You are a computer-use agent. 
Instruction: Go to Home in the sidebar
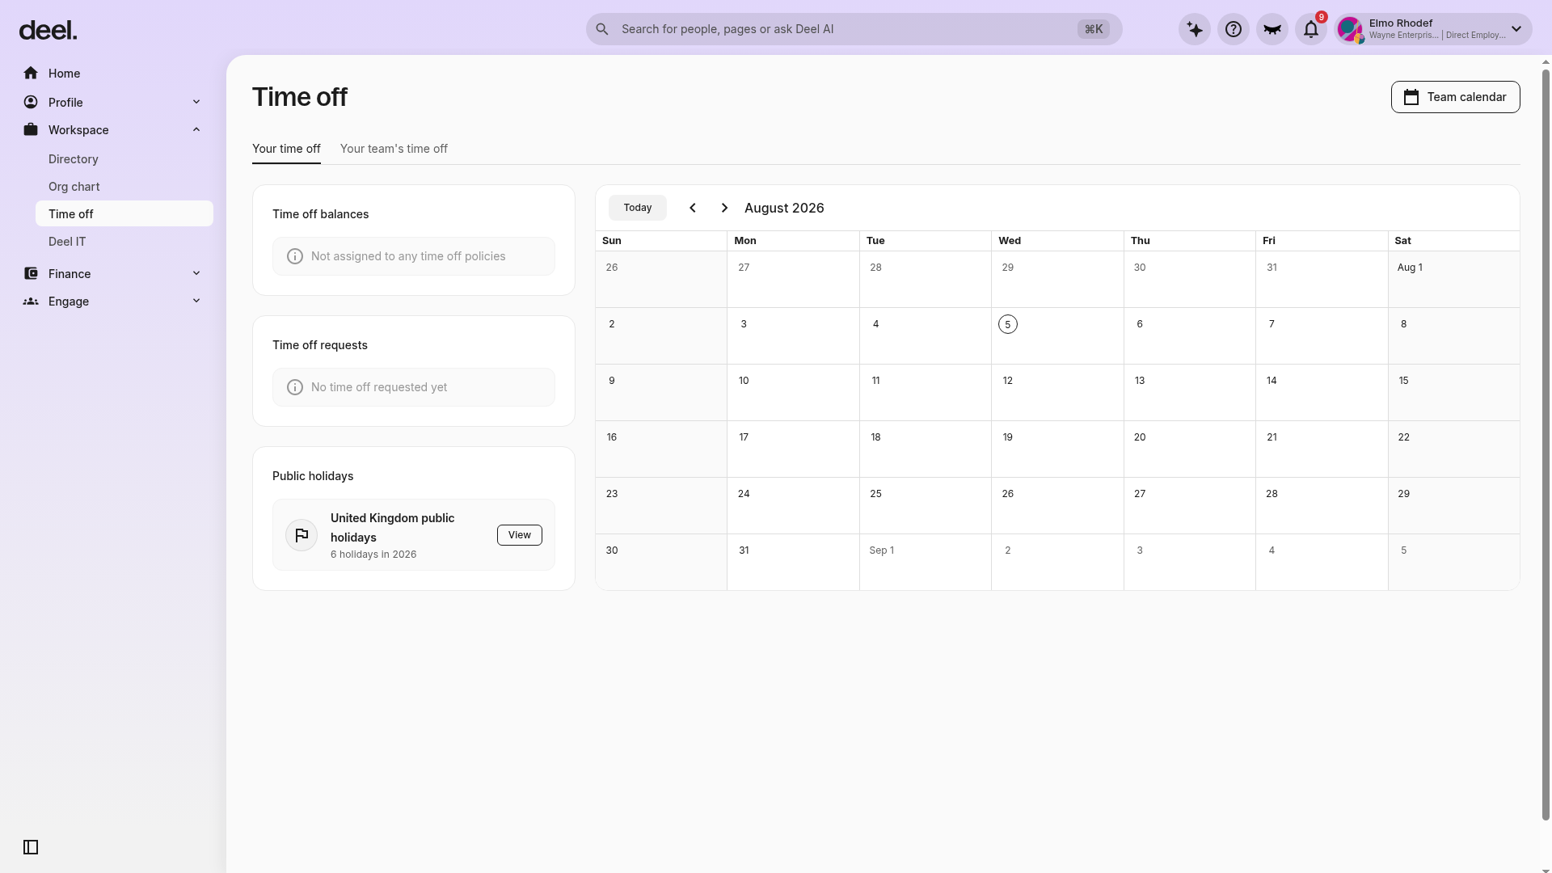[x=64, y=74]
